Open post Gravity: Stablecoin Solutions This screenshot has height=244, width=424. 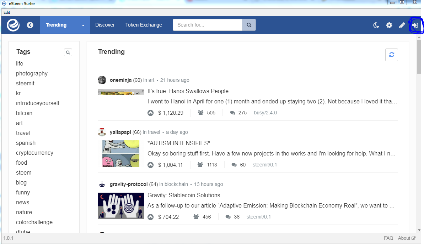coord(184,195)
